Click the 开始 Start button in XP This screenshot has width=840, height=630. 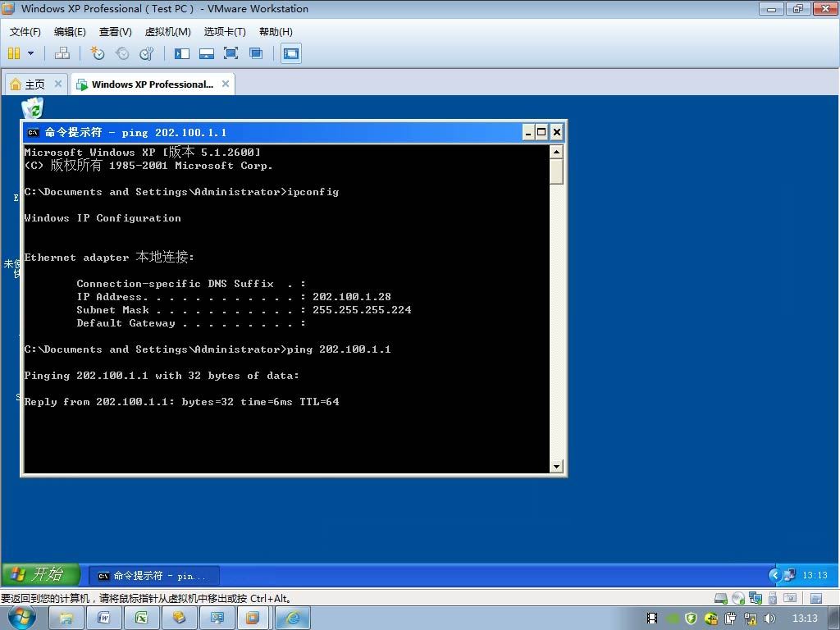click(40, 574)
